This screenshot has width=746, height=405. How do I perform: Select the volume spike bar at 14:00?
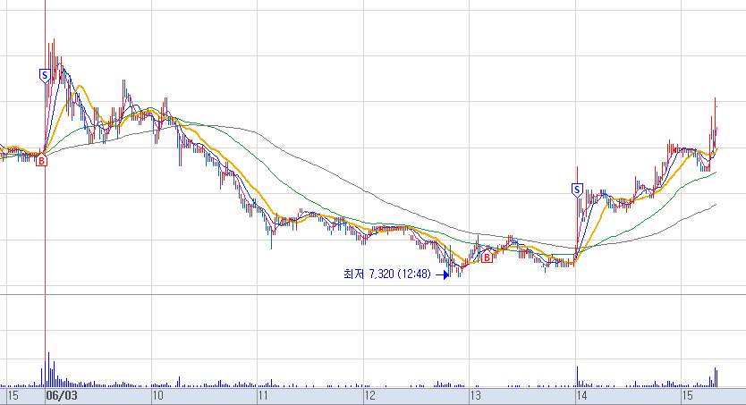(578, 376)
